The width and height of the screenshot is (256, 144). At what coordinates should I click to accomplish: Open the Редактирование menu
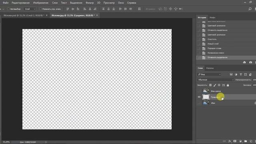20,3
